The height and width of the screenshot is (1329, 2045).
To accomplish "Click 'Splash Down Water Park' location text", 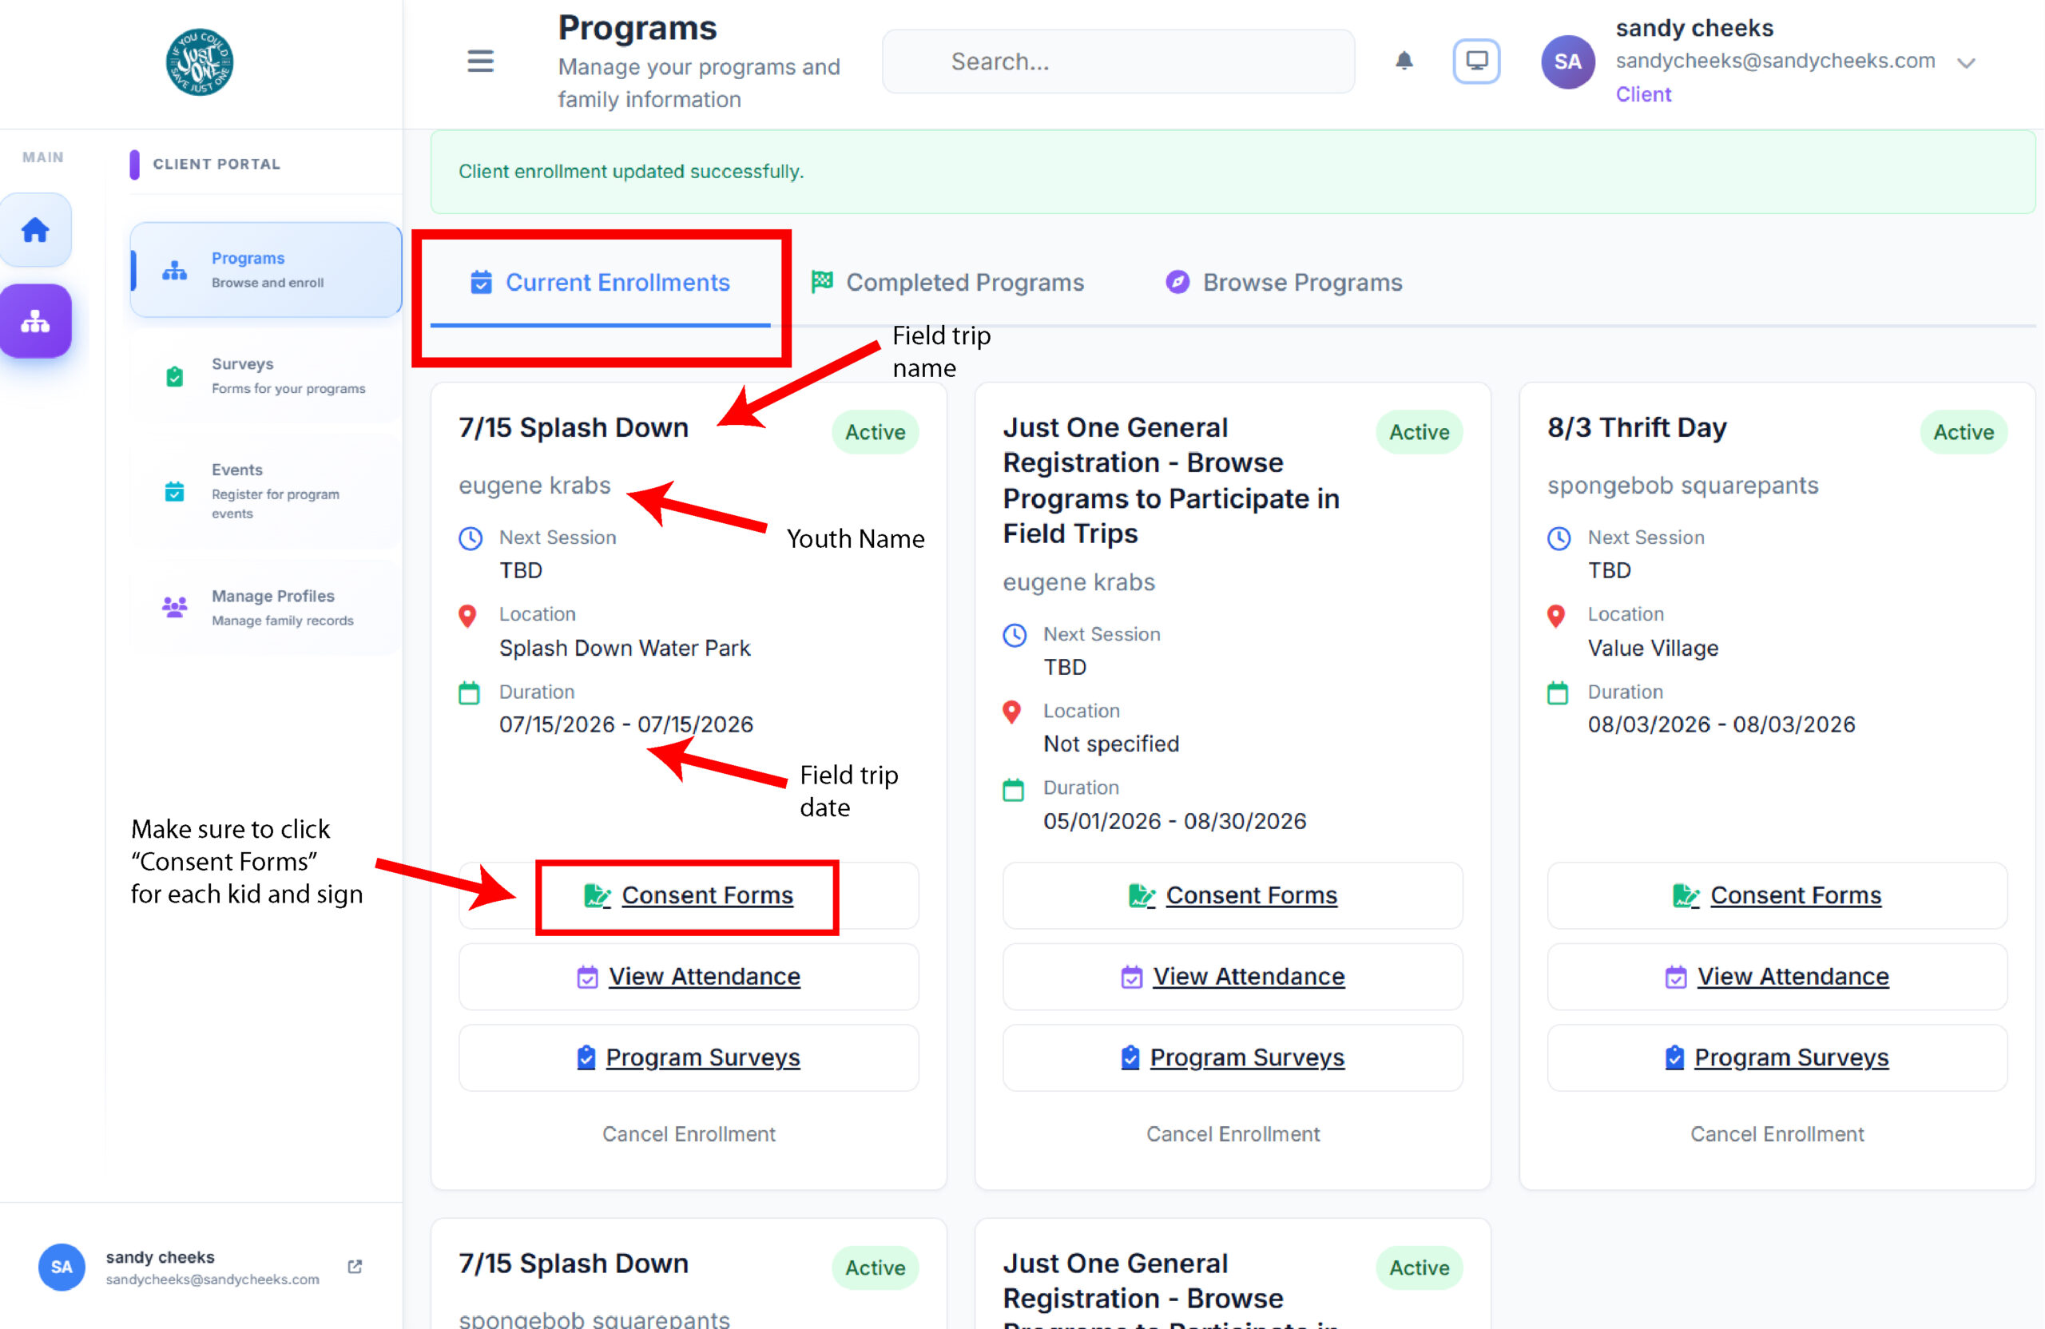I will pyautogui.click(x=625, y=648).
